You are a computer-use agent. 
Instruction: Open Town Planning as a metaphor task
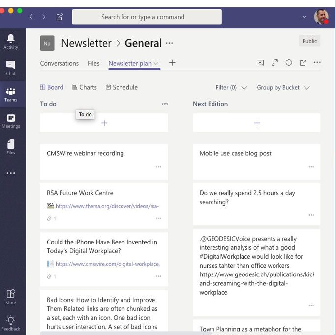[257, 325]
